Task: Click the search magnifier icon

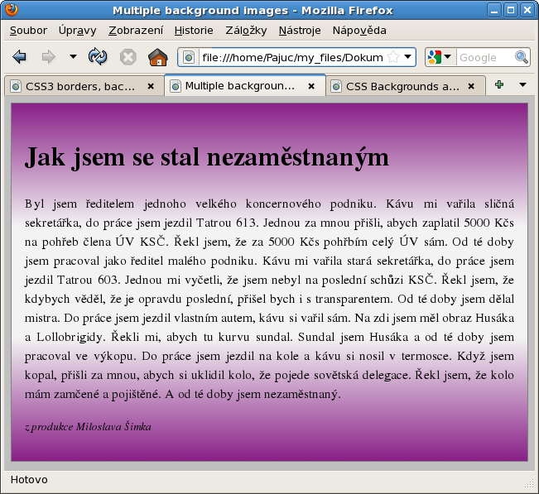Action: [522, 57]
